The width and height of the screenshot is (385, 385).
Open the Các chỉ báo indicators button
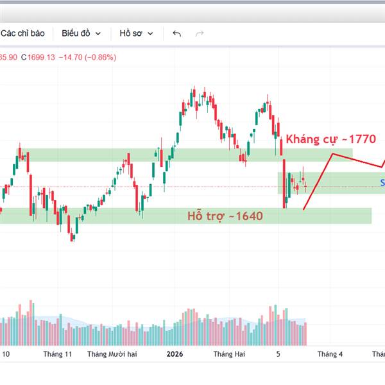tap(22, 33)
